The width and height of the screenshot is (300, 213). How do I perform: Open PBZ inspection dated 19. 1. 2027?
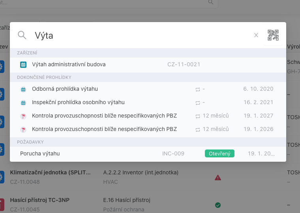pyautogui.click(x=104, y=116)
